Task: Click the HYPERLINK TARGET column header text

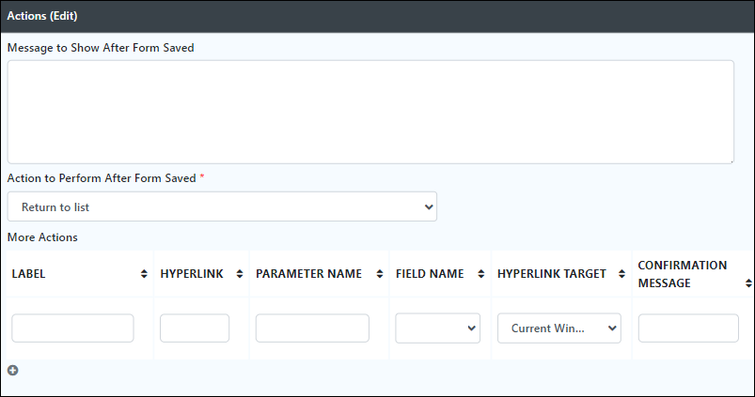Action: point(552,274)
